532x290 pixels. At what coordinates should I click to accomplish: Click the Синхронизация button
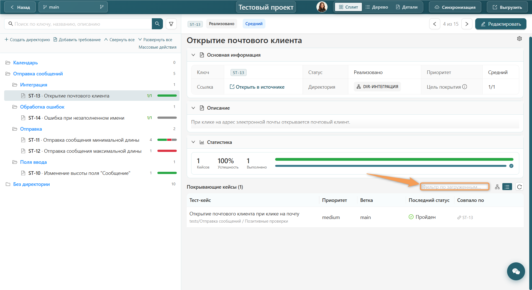tap(455, 7)
